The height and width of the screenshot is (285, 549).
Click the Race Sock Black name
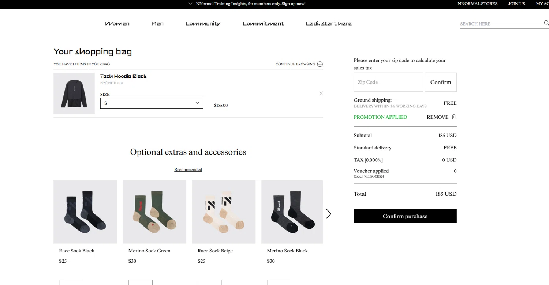coord(76,251)
